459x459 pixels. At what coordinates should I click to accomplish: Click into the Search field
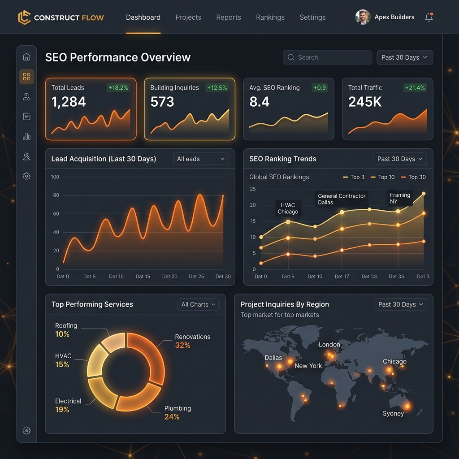(328, 57)
